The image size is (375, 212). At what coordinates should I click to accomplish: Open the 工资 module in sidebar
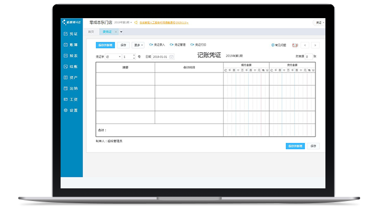click(x=70, y=99)
